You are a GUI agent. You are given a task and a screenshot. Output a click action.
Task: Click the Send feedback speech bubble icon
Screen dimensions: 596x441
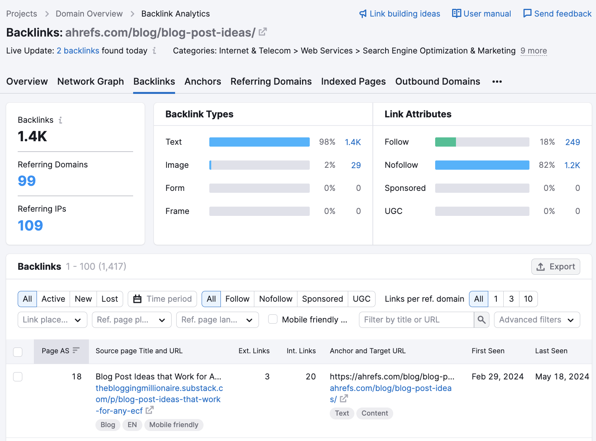click(x=527, y=13)
